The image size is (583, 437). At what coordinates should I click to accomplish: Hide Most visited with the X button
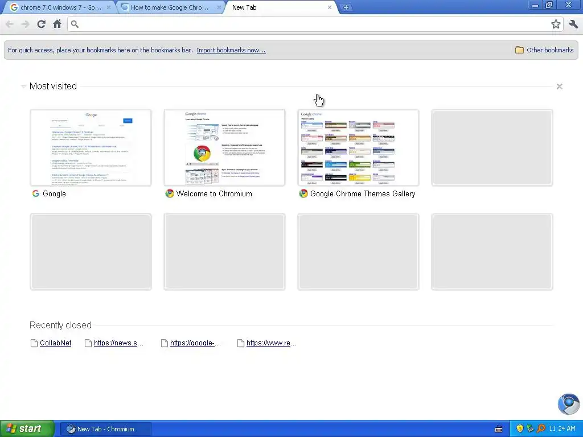coord(559,86)
